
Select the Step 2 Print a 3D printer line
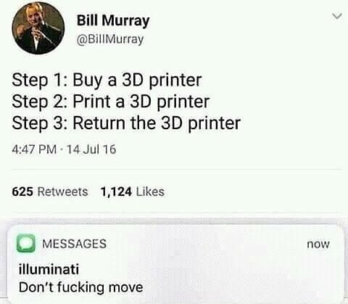(x=110, y=102)
